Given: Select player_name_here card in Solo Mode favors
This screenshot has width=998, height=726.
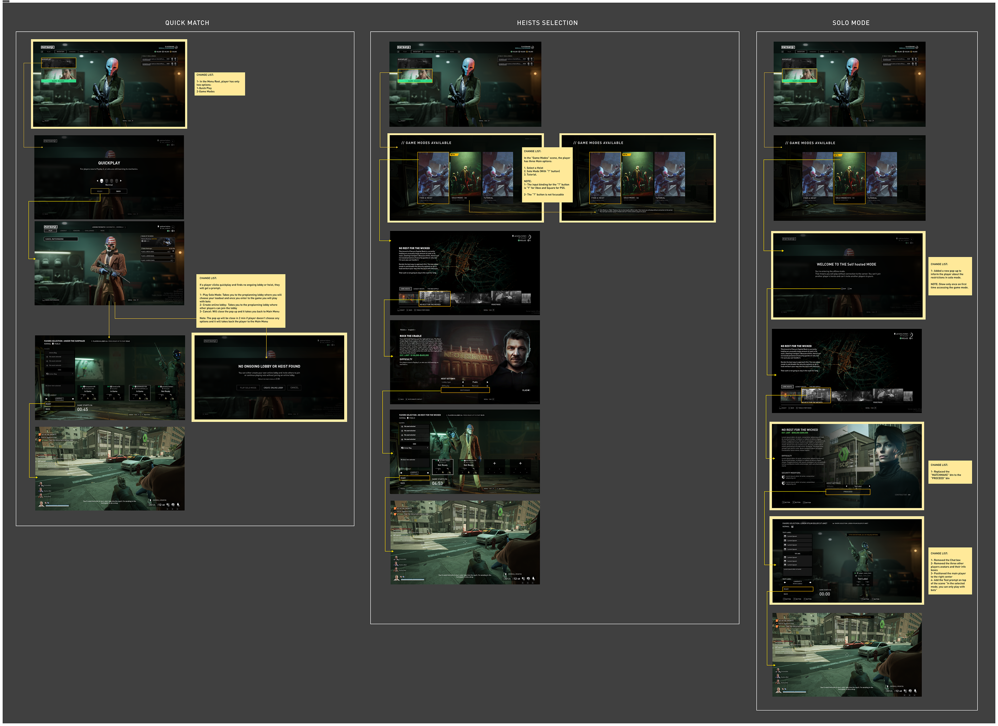Looking at the screenshot, I should coord(863,579).
